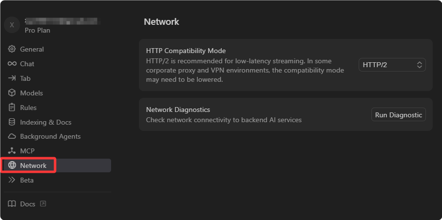442x220 pixels.
Task: Open the HTTP/2 compatibility mode dropdown
Action: [392, 65]
